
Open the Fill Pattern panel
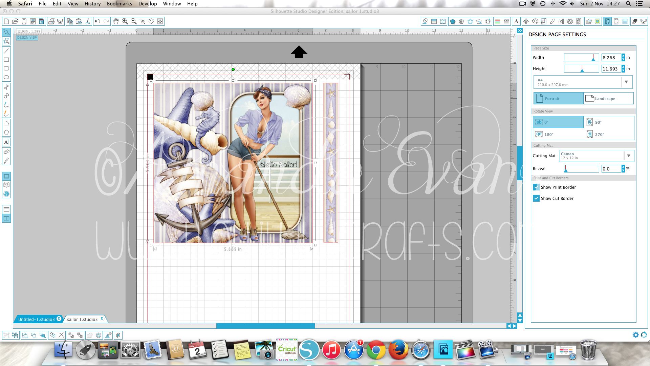point(443,21)
